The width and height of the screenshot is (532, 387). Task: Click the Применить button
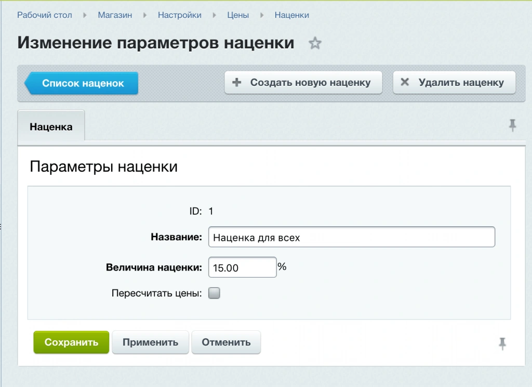click(150, 342)
